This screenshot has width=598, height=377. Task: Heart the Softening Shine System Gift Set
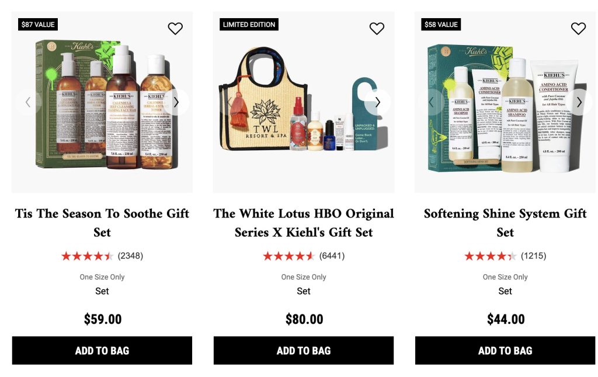(578, 28)
